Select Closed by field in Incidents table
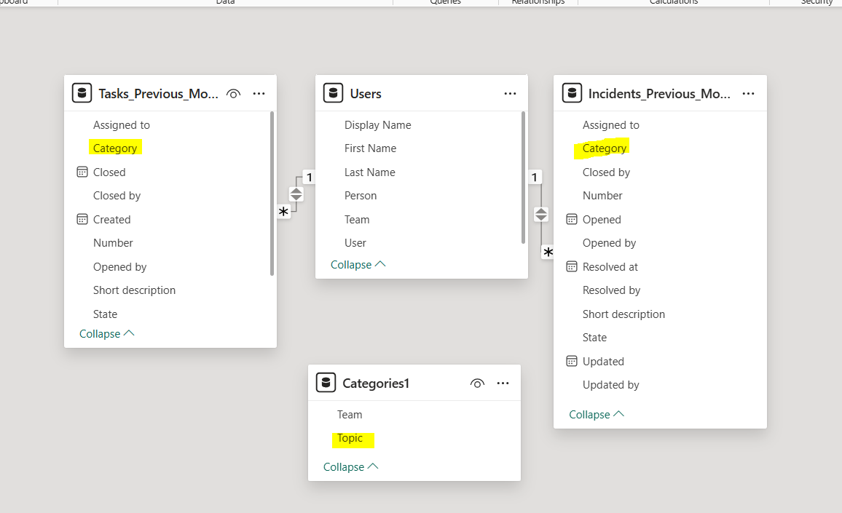The image size is (842, 513). [x=606, y=172]
